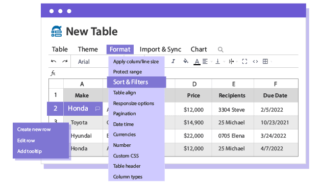Image resolution: width=322 pixels, height=184 pixels.
Task: Click the fullscreen expand icon
Action: click(x=244, y=61)
